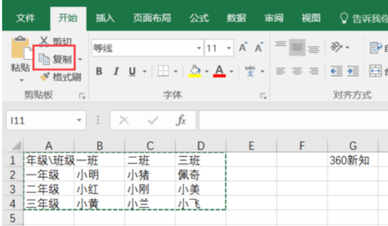This screenshot has height=226, width=388.
Task: Click the Paste (粘贴) clipboard icon
Action: click(21, 48)
